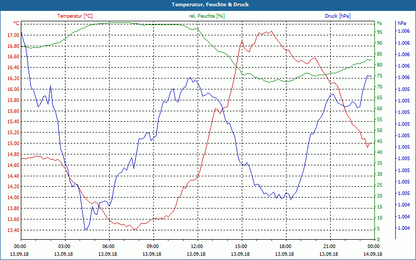Click the "14.09.18" date label
The width and height of the screenshot is (416, 260).
click(x=373, y=254)
